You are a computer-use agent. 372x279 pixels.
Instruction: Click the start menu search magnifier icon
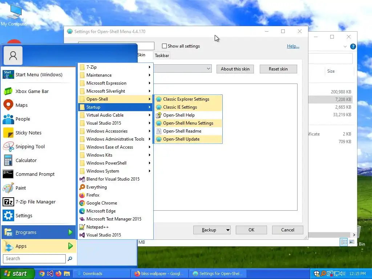click(70, 259)
